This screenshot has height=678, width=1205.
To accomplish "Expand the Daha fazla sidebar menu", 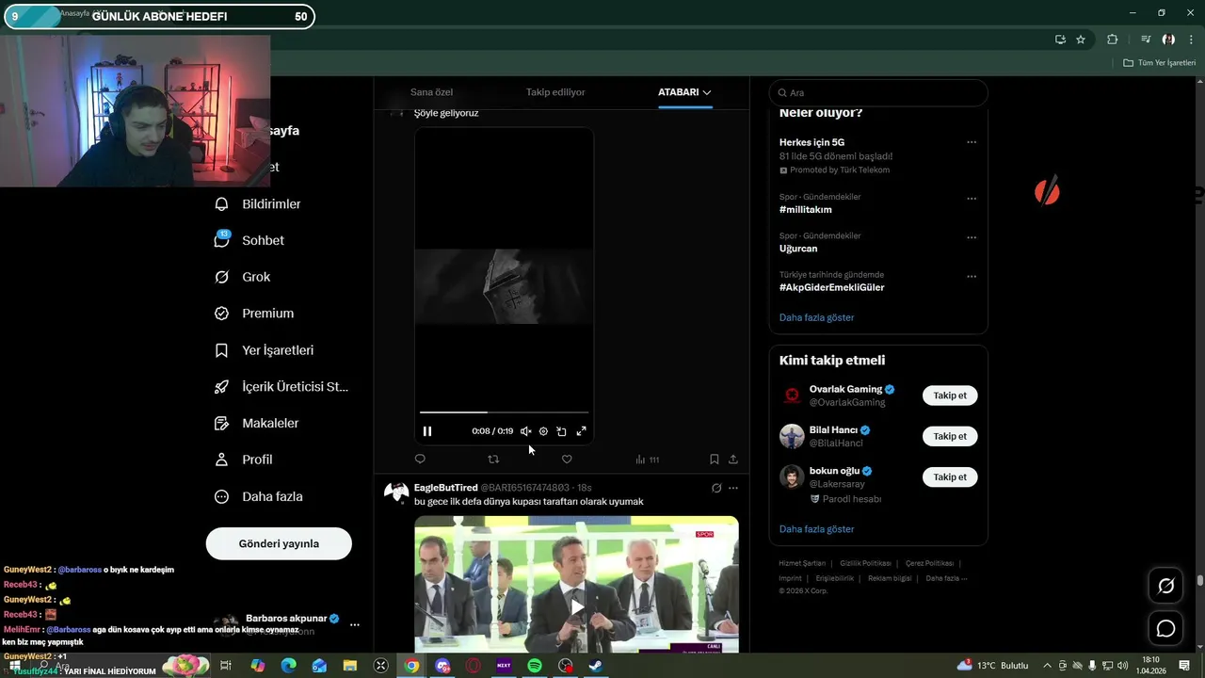I will 259,496.
